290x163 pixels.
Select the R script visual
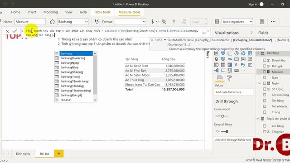pyautogui.click(x=237, y=65)
